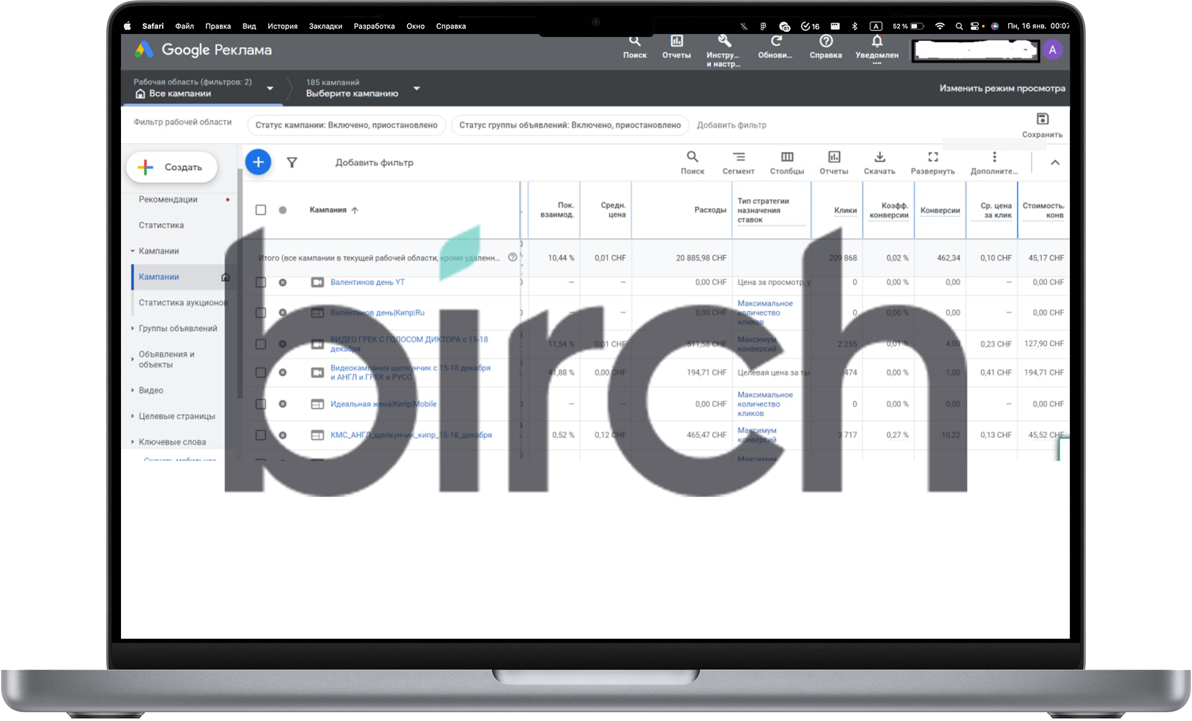Image resolution: width=1192 pixels, height=721 pixels.
Task: Expand table with Развернуть icon
Action: click(933, 157)
